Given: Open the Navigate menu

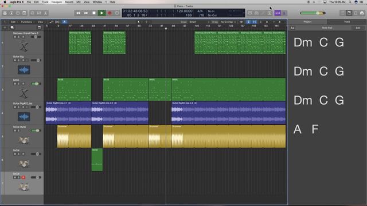Looking at the screenshot, I should coord(57,2).
